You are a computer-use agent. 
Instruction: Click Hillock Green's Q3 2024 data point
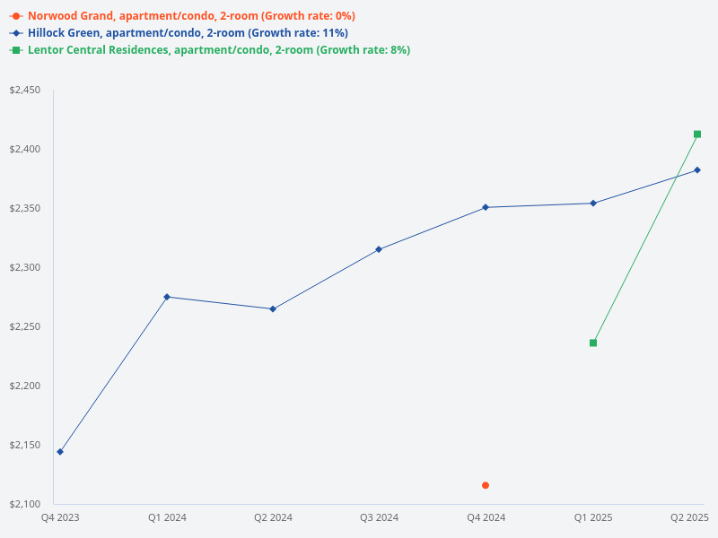[379, 249]
